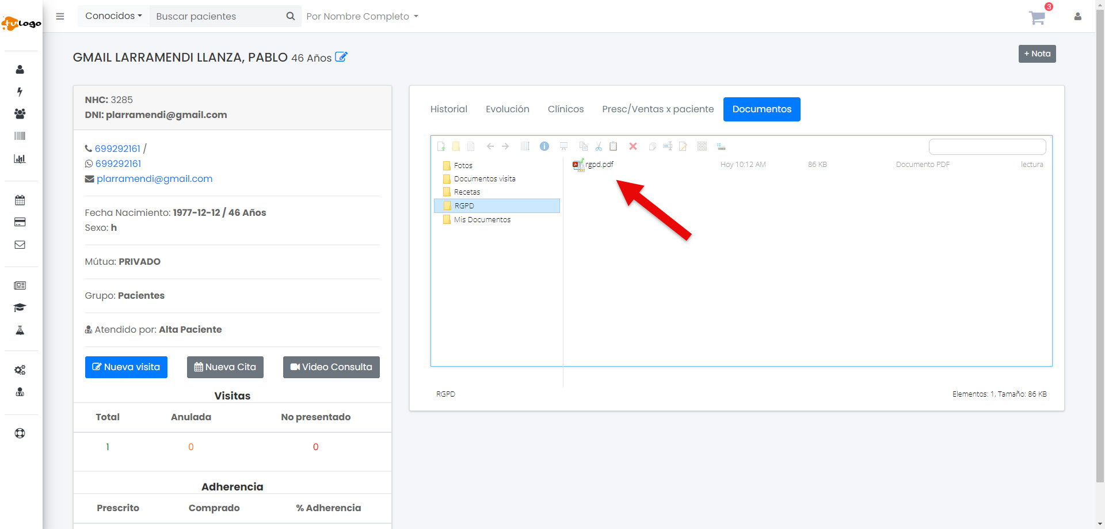Open the user account icon top right

(x=1077, y=17)
